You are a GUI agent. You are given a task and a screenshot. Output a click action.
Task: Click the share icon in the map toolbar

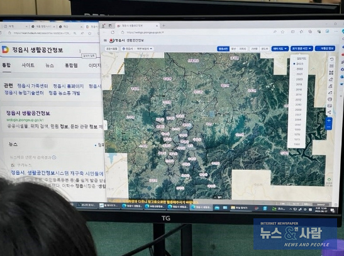coord(330,113)
